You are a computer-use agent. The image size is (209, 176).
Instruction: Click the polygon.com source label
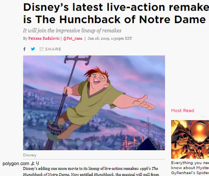pyautogui.click(x=21, y=163)
